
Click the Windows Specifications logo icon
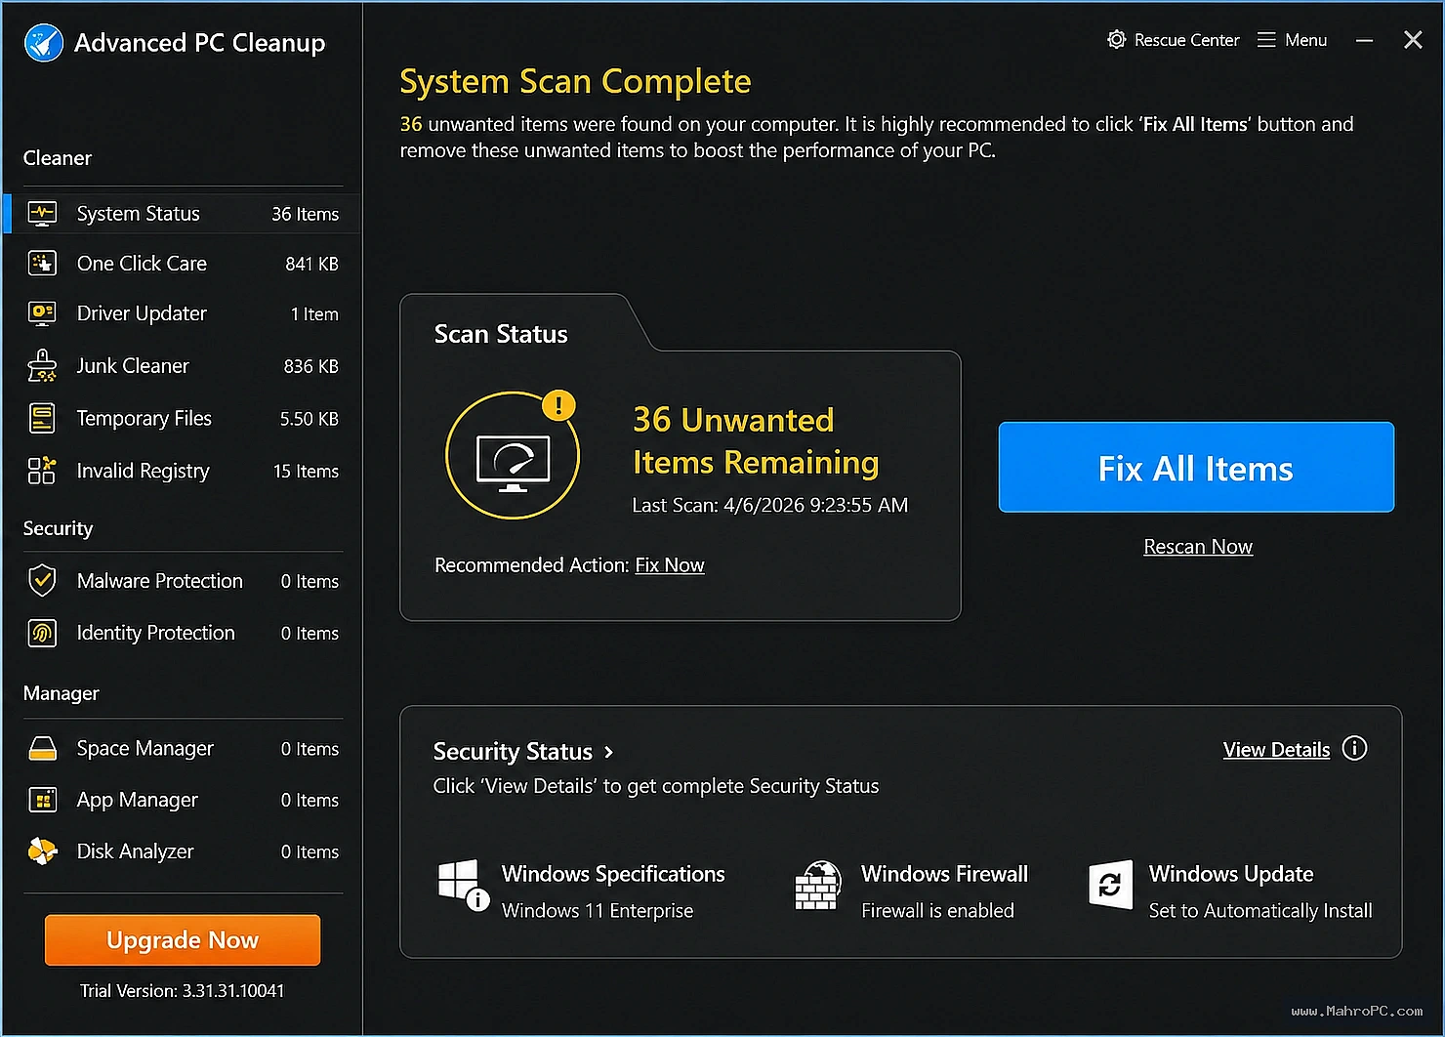(x=464, y=885)
